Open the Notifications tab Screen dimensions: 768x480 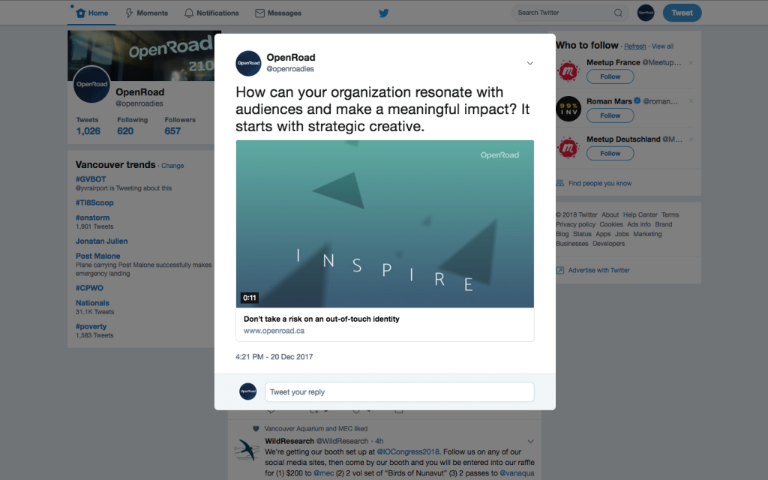coord(211,13)
